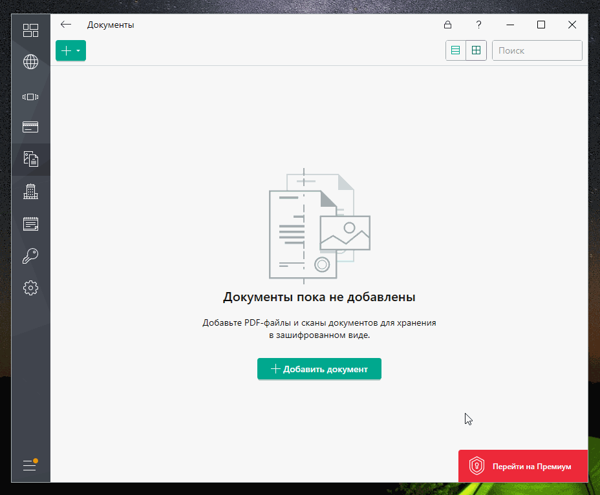
Task: Open the Notes icon in sidebar
Action: coord(30,224)
